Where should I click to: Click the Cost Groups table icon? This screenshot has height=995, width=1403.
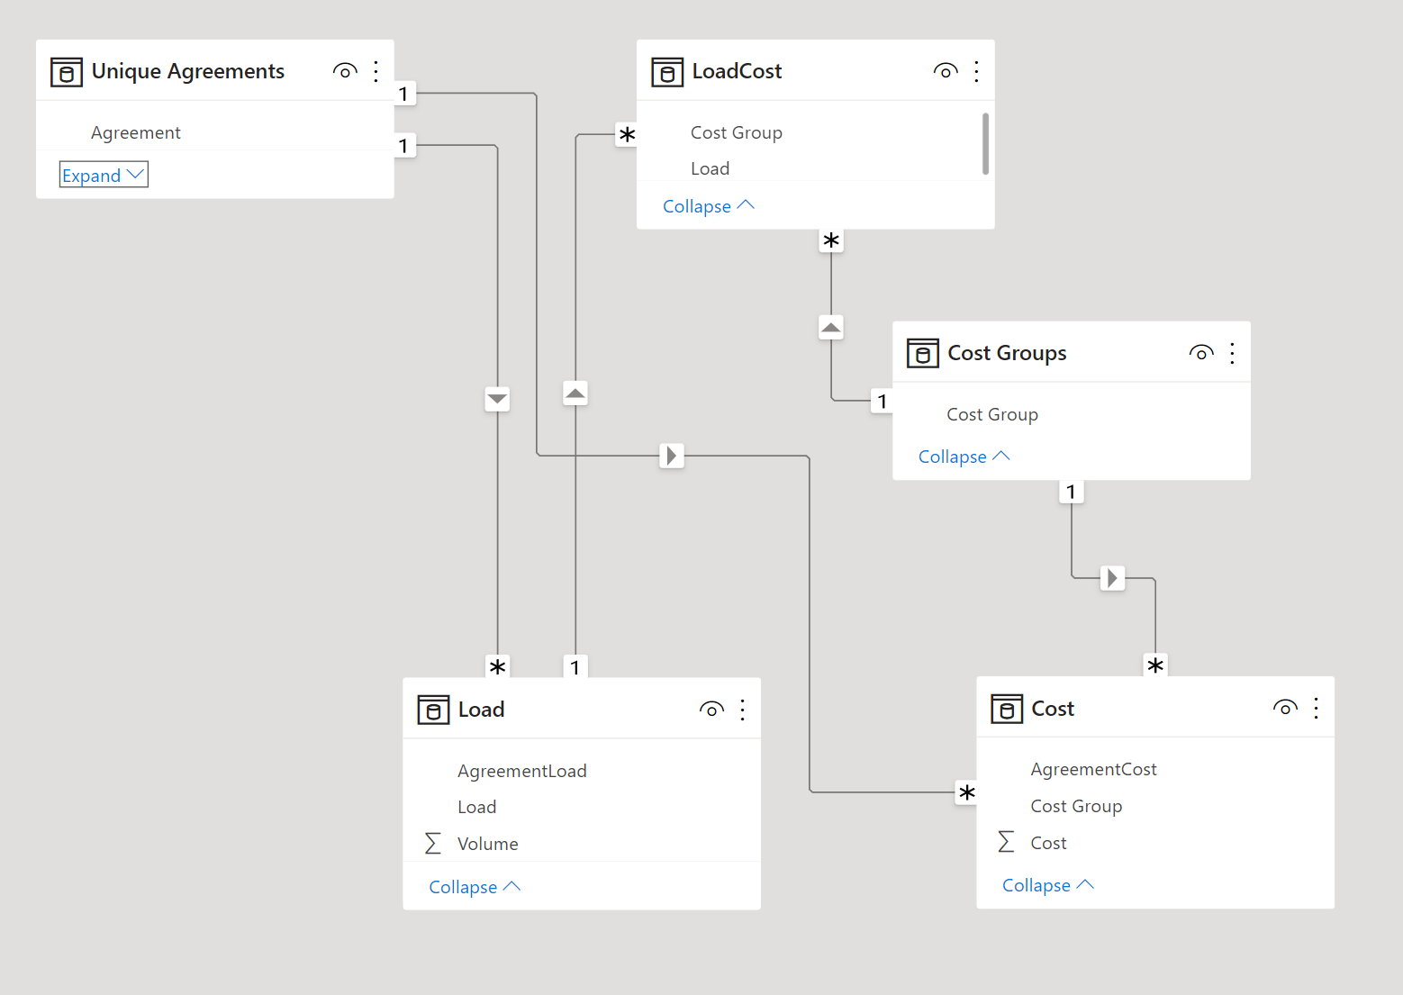pyautogui.click(x=923, y=354)
